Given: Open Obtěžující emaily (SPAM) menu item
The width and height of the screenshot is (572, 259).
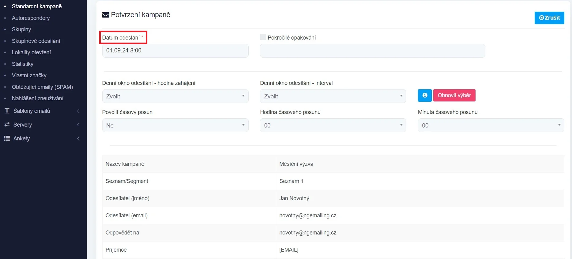Looking at the screenshot, I should (42, 87).
